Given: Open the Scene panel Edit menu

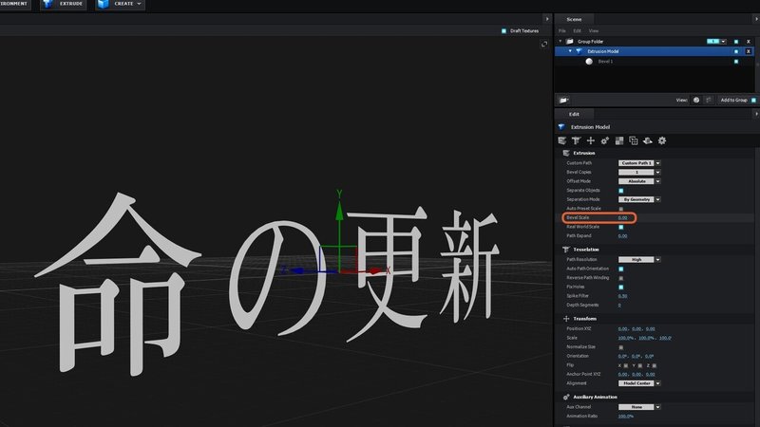Looking at the screenshot, I should pos(577,31).
